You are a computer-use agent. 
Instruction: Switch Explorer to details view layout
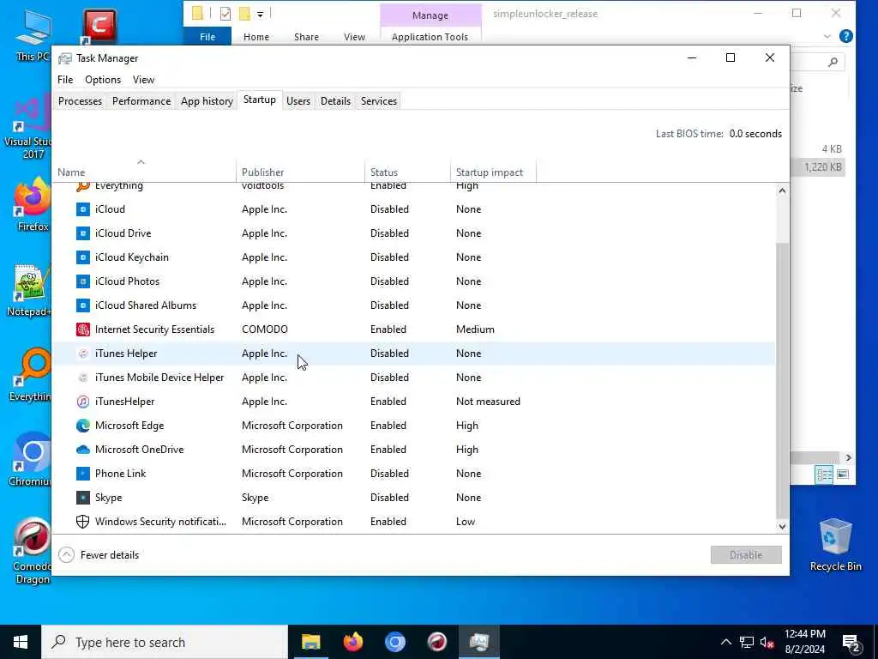(x=824, y=475)
